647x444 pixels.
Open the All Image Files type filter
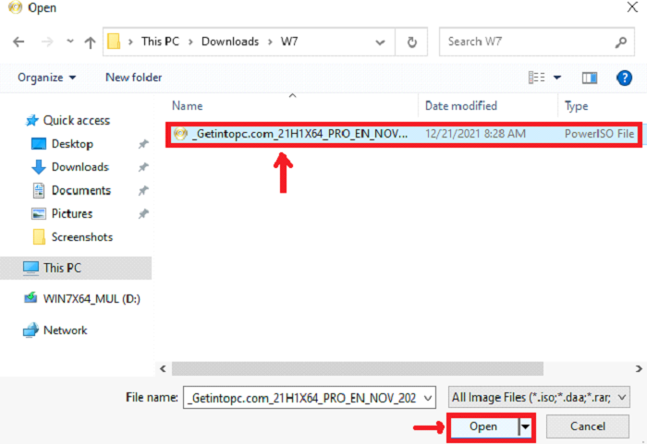pos(539,398)
